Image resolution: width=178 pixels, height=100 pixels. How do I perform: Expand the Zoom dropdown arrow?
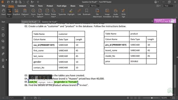pos(33,16)
